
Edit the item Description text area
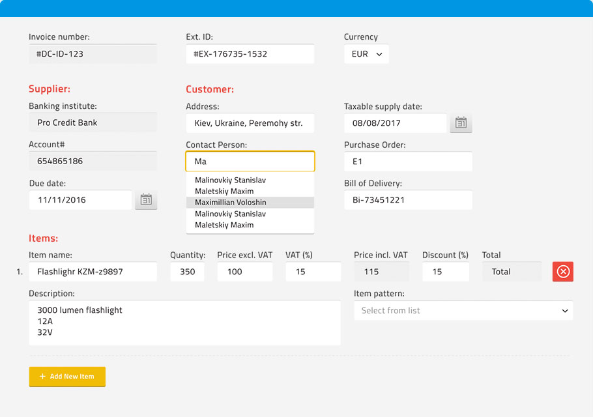185,323
